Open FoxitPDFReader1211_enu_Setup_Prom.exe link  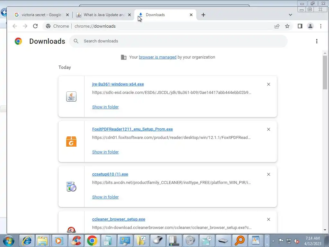click(132, 129)
